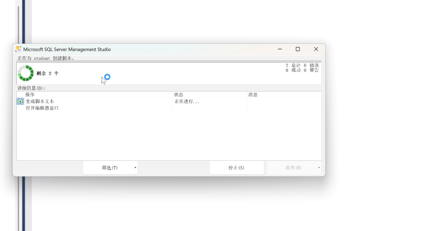Expand the 筛选(T) dropdown arrow
Viewport: 433px width, 231px height.
pos(135,168)
